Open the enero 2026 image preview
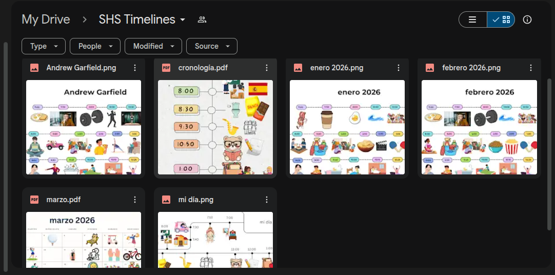This screenshot has height=275, width=555. pos(347,127)
